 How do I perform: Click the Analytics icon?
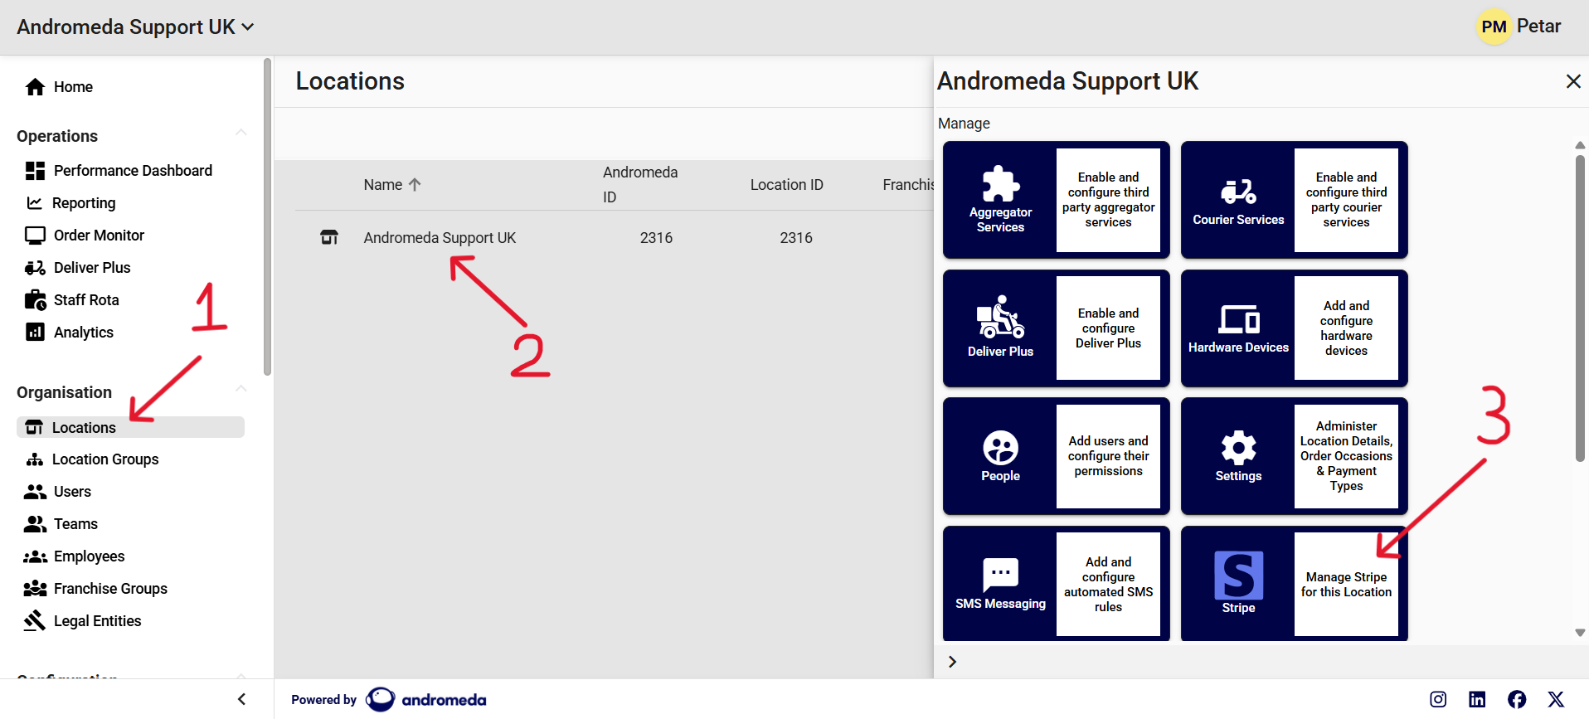tap(35, 332)
